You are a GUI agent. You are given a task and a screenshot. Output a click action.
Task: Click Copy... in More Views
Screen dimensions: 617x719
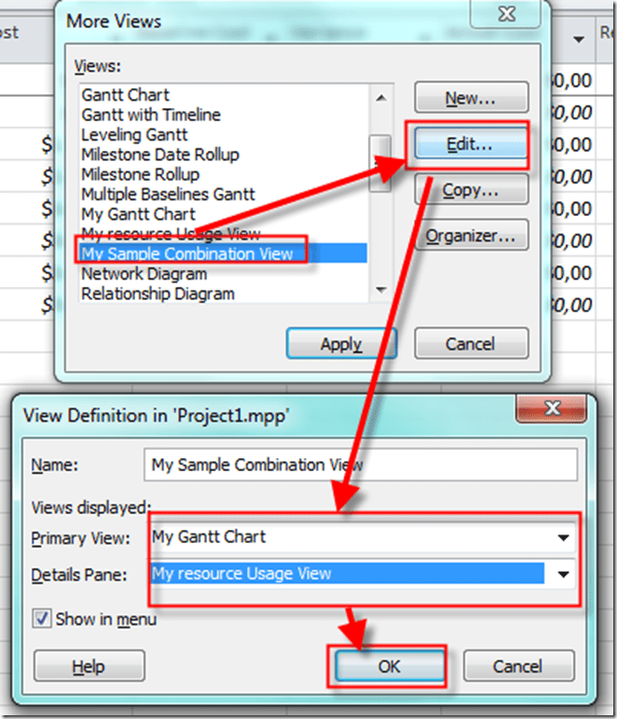[x=471, y=190]
